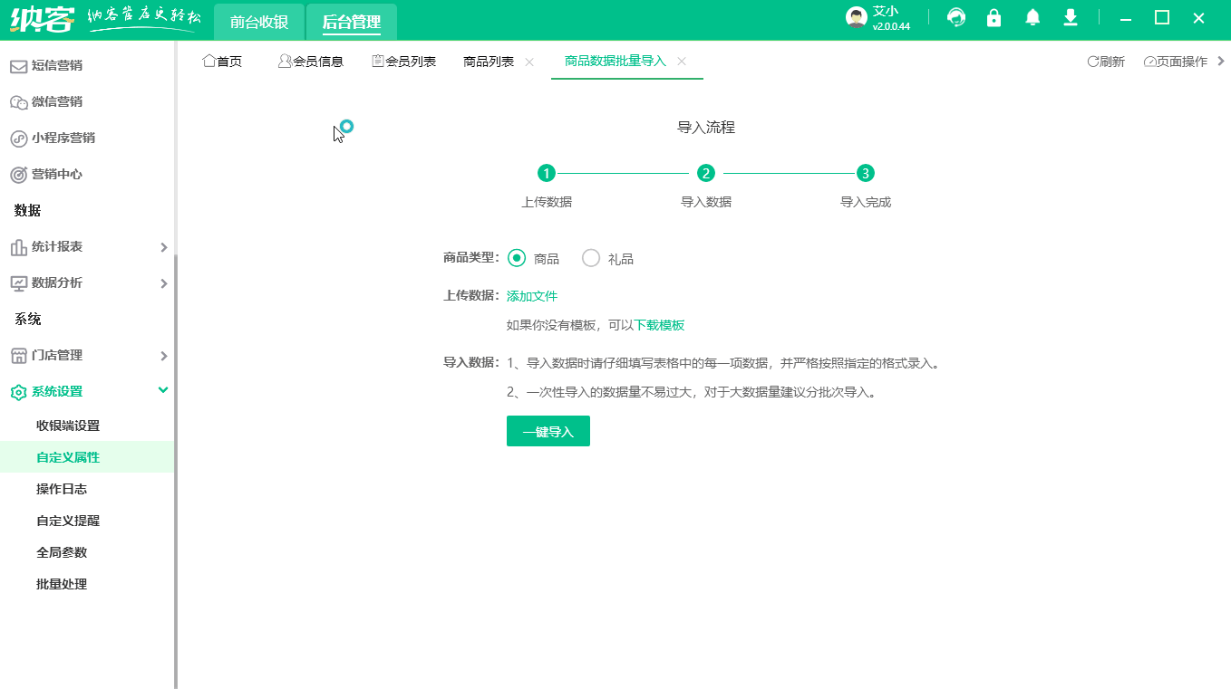This screenshot has height=689, width=1231.
Task: Open the customer service headset icon
Action: coord(955,18)
